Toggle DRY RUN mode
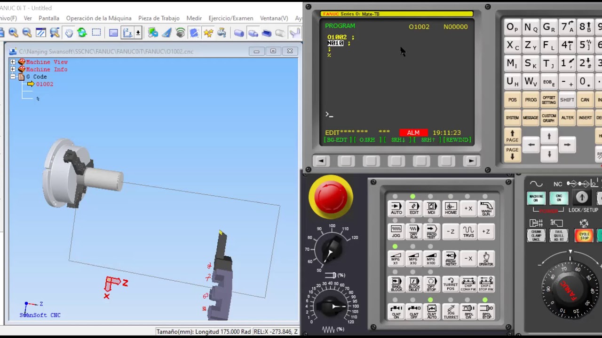 pyautogui.click(x=414, y=231)
